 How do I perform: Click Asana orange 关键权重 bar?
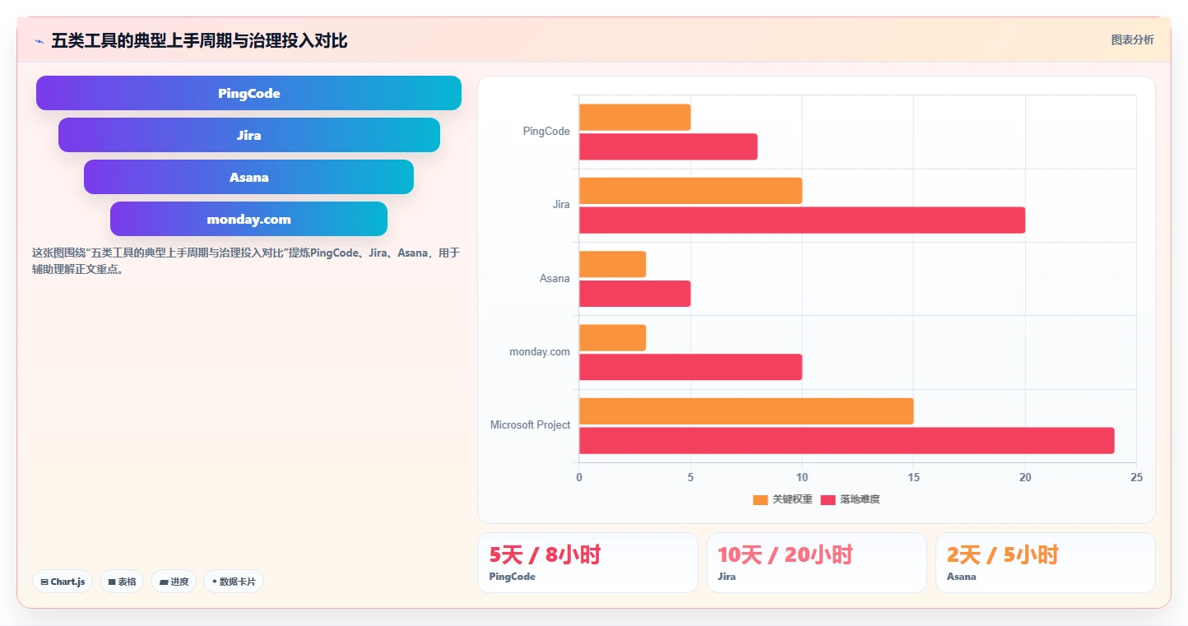(612, 264)
